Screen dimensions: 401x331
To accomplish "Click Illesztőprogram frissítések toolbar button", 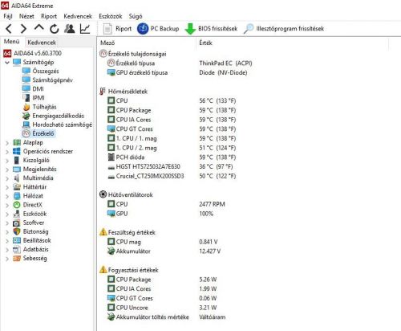I will 284,29.
